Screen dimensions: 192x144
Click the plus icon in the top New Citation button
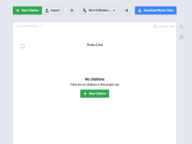coord(18,10)
